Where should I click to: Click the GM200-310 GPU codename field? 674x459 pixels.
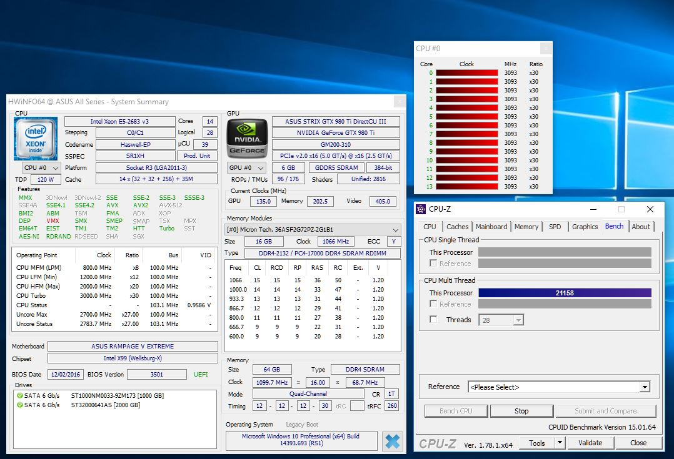tap(336, 145)
